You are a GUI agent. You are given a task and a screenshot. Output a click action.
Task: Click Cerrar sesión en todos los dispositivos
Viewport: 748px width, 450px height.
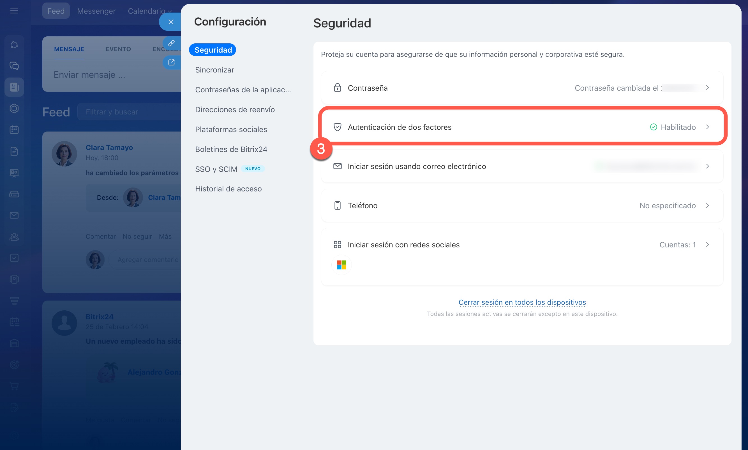[522, 302]
